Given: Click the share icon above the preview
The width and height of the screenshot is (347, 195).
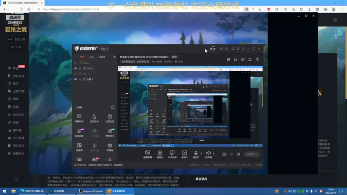Looking at the screenshot, I should coord(257,59).
